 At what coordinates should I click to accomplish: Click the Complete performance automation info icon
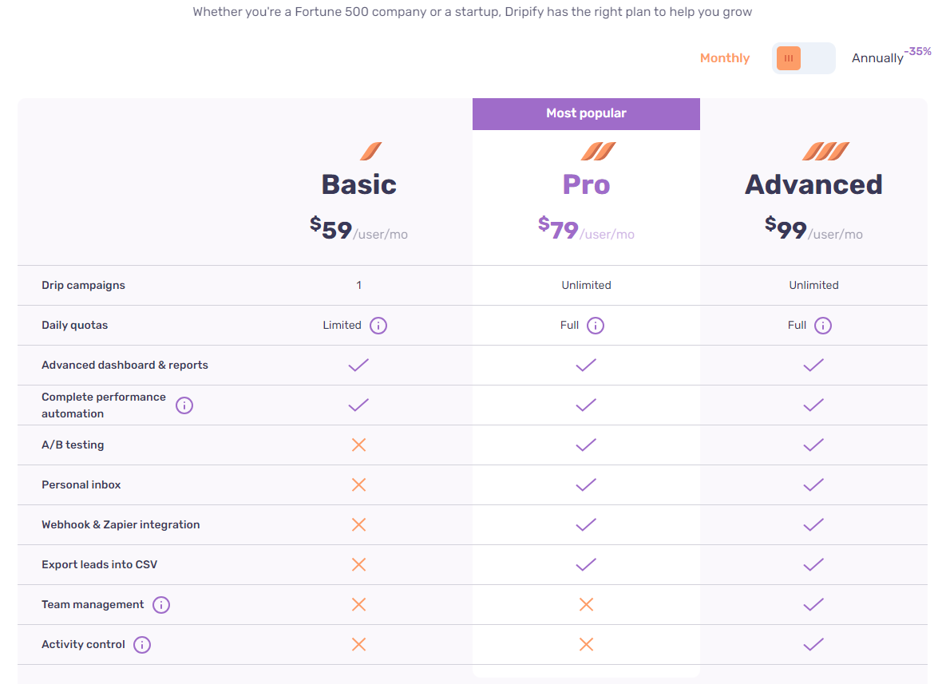tap(184, 405)
